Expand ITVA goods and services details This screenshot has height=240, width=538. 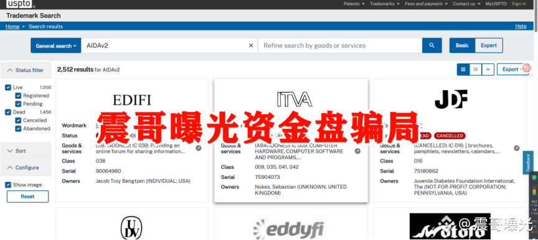click(357, 151)
